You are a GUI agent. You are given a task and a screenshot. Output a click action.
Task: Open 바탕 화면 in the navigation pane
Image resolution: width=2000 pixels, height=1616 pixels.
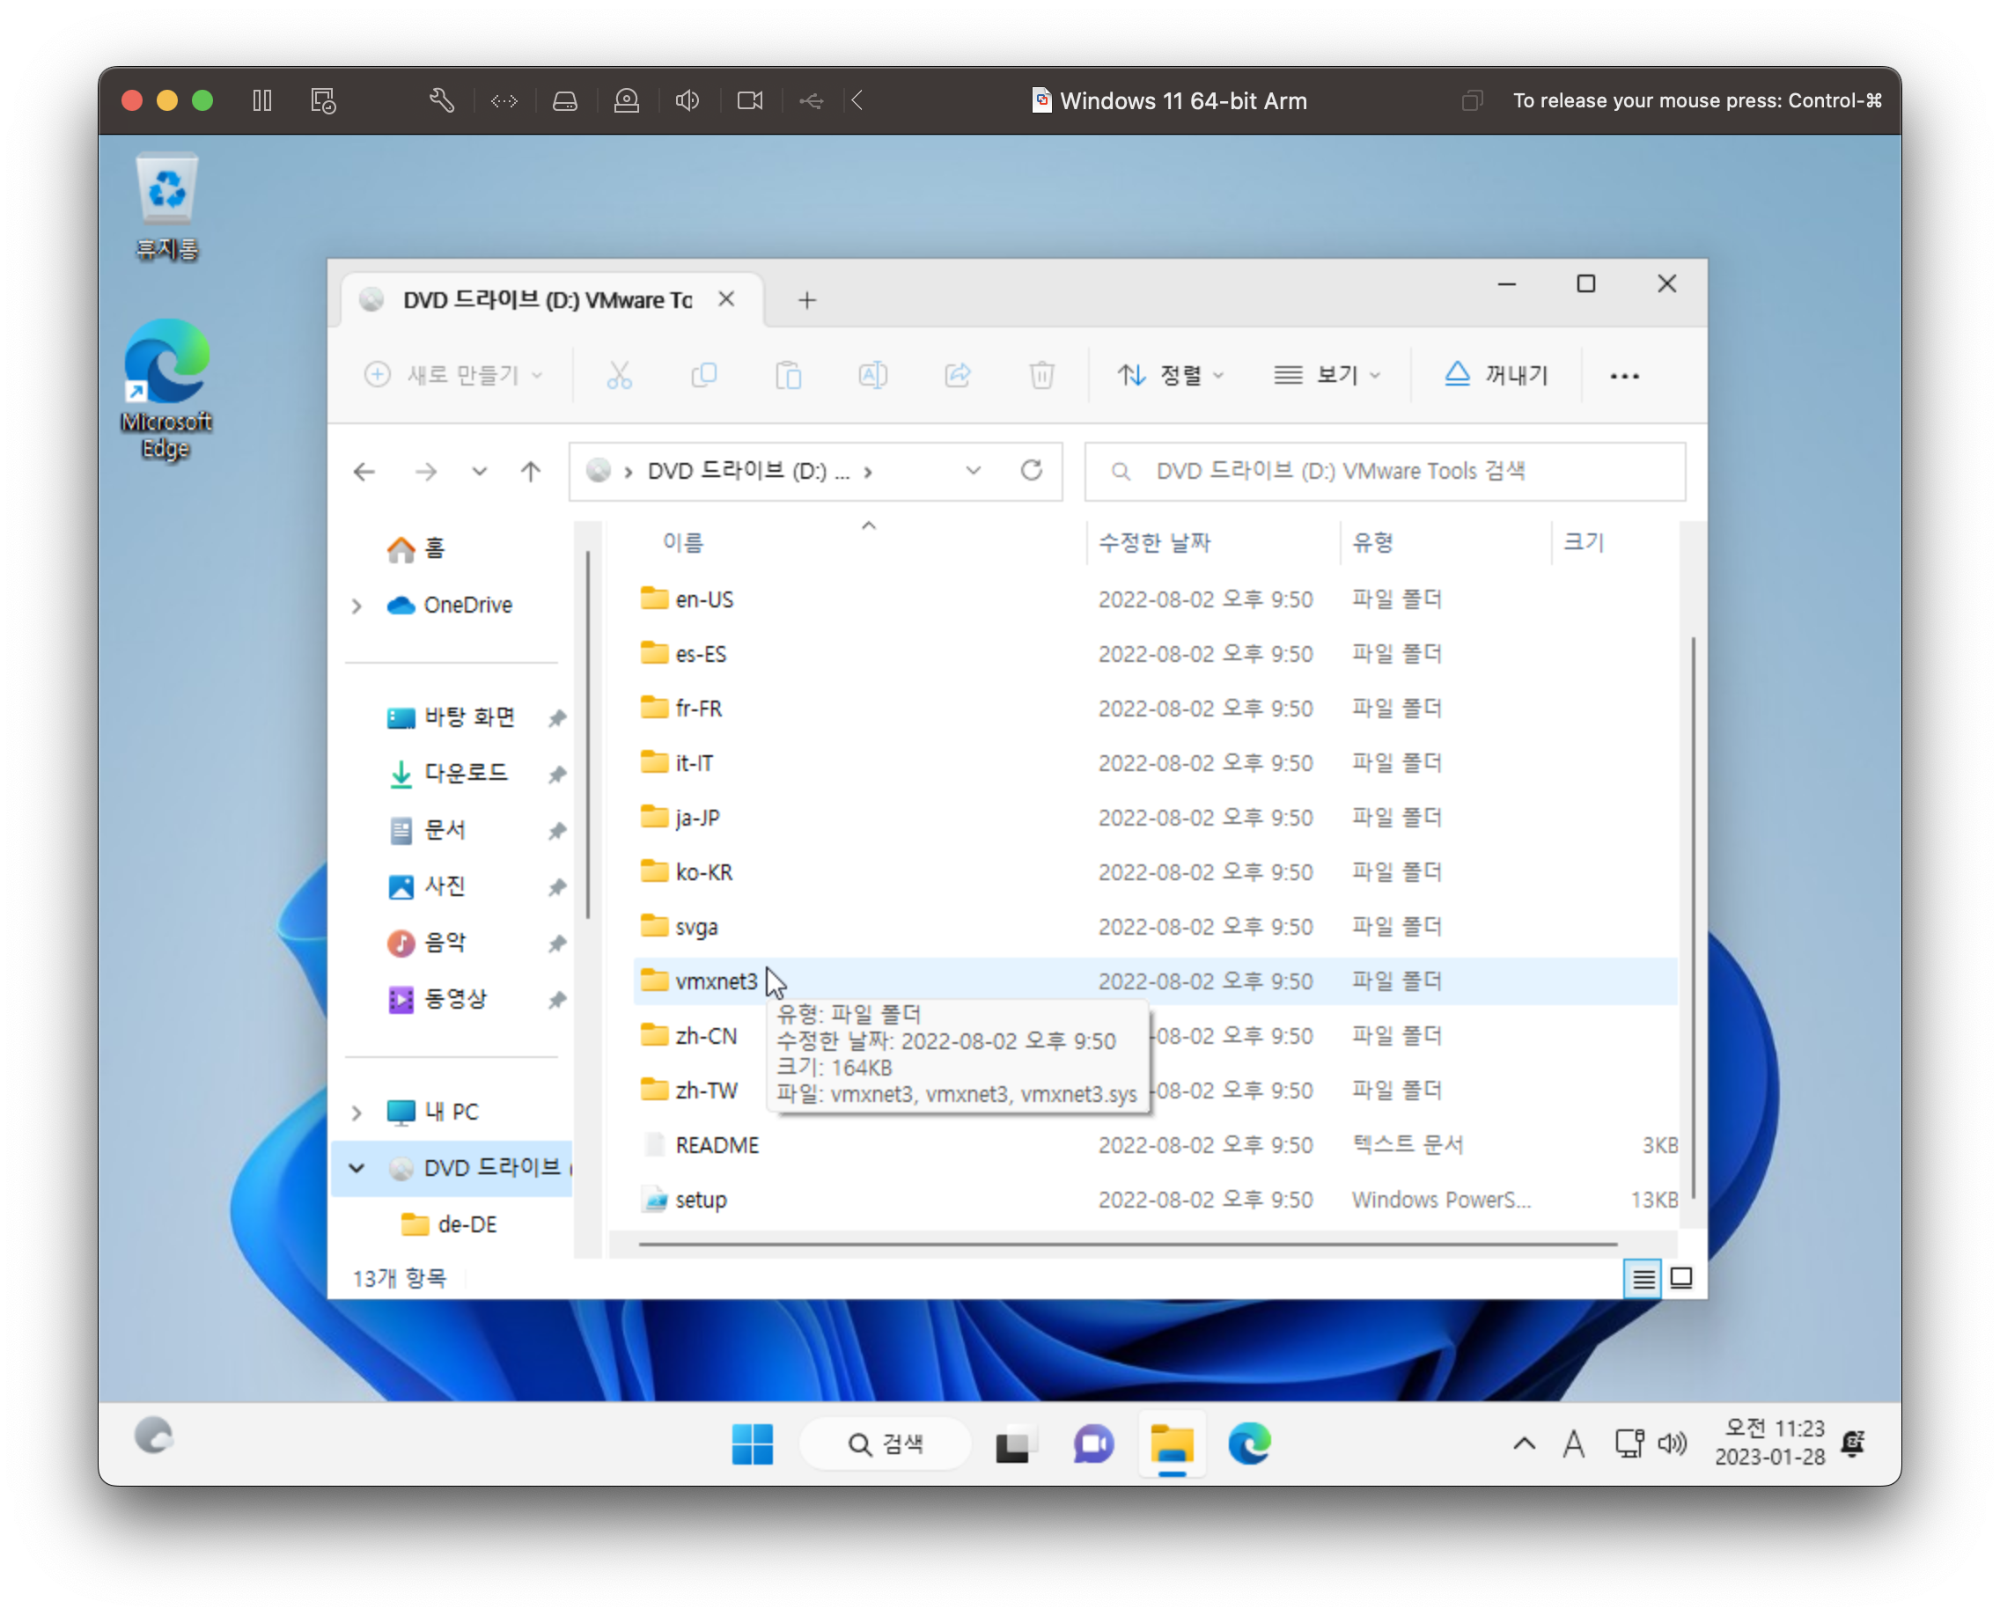click(x=452, y=717)
